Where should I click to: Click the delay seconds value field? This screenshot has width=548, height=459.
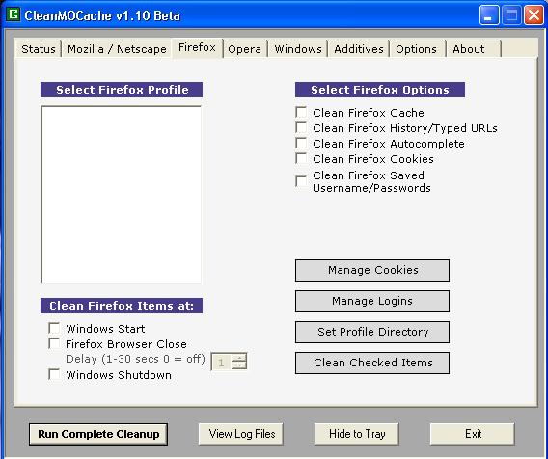click(221, 362)
